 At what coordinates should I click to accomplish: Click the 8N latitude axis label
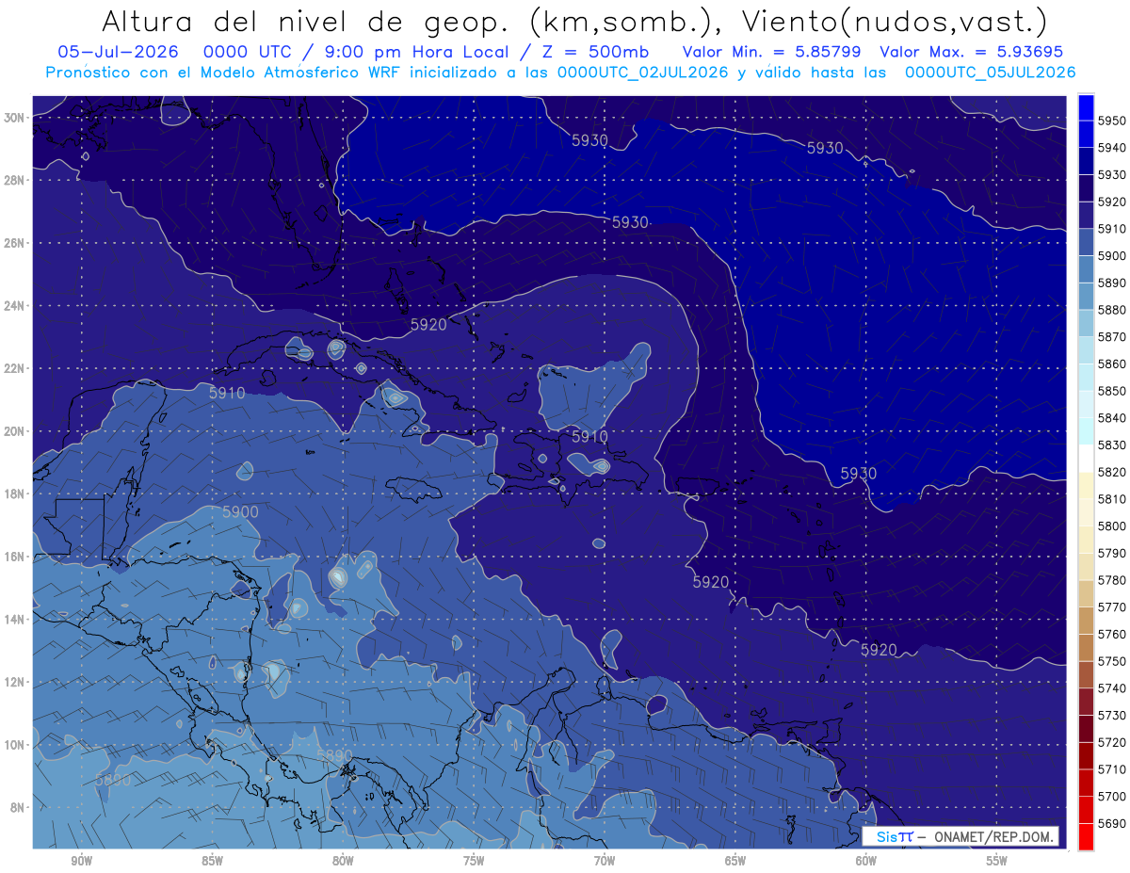tap(18, 807)
